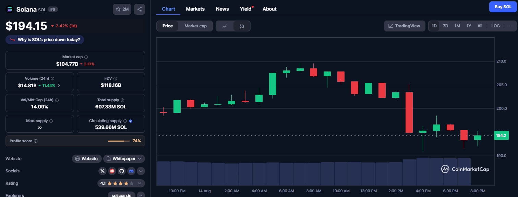Click the 14.09% Vol/Mkt Cap value
The width and height of the screenshot is (518, 197).
(40, 107)
